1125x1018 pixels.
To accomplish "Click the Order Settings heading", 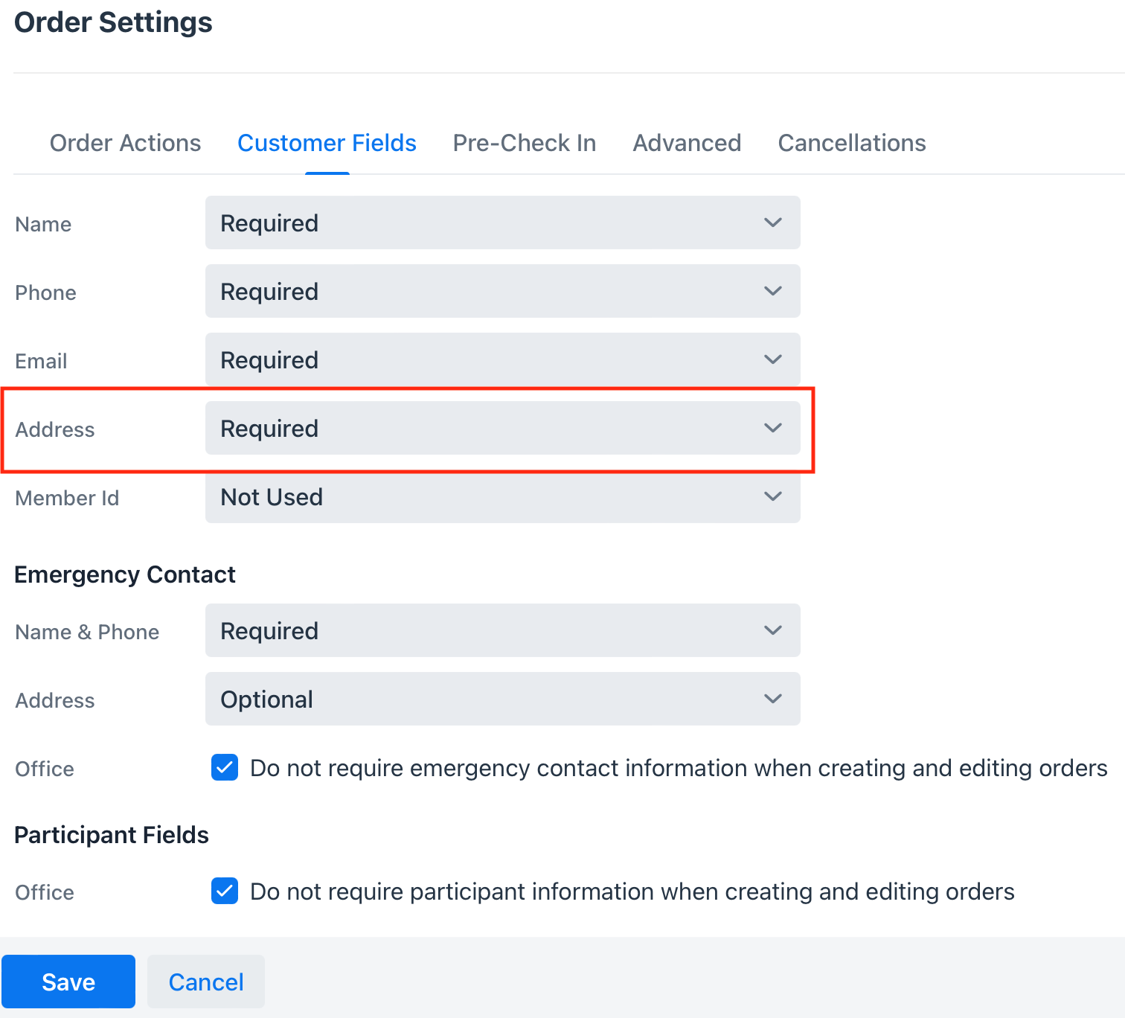I will click(x=112, y=22).
